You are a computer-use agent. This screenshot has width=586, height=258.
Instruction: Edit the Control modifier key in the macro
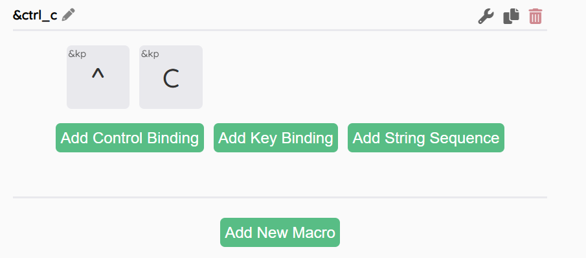coord(98,77)
